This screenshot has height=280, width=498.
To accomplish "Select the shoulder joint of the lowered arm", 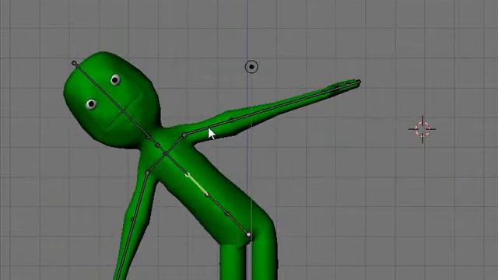I will point(147,173).
